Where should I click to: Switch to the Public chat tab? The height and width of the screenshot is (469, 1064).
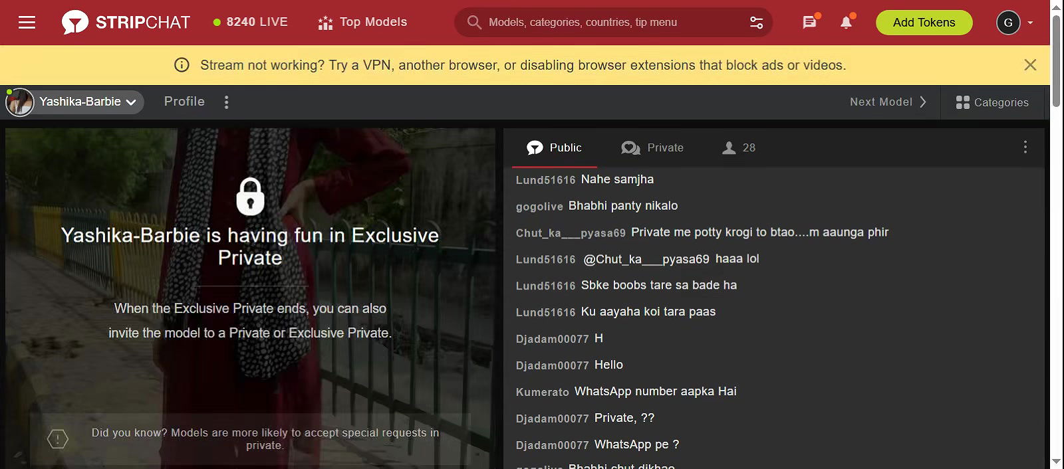pyautogui.click(x=554, y=147)
